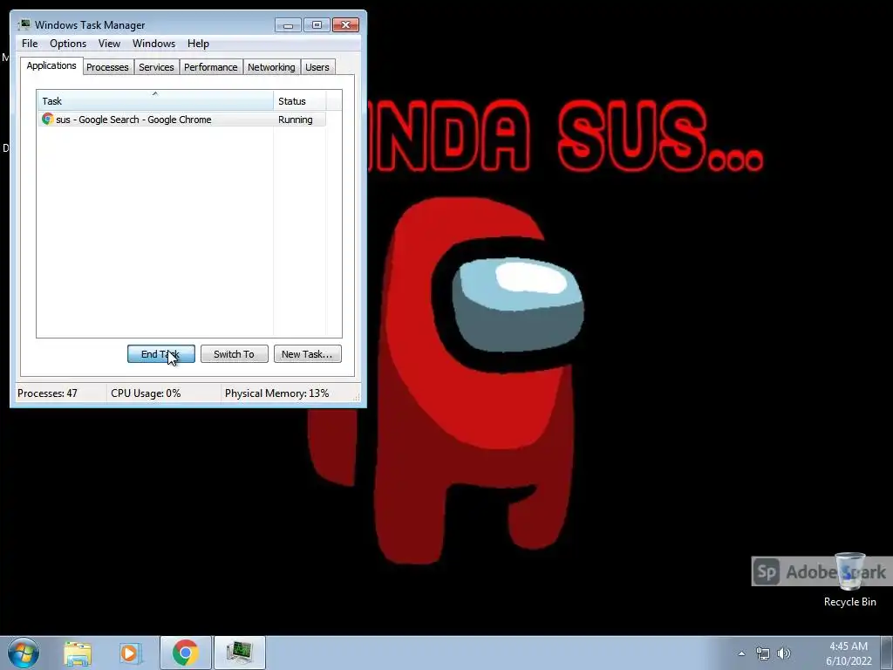Click the CPU Usage: 0% status entry
Screen dimensions: 893x670
coord(146,393)
